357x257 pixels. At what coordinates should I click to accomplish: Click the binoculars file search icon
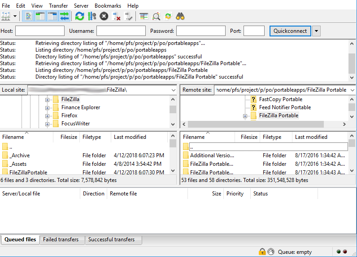(180, 17)
